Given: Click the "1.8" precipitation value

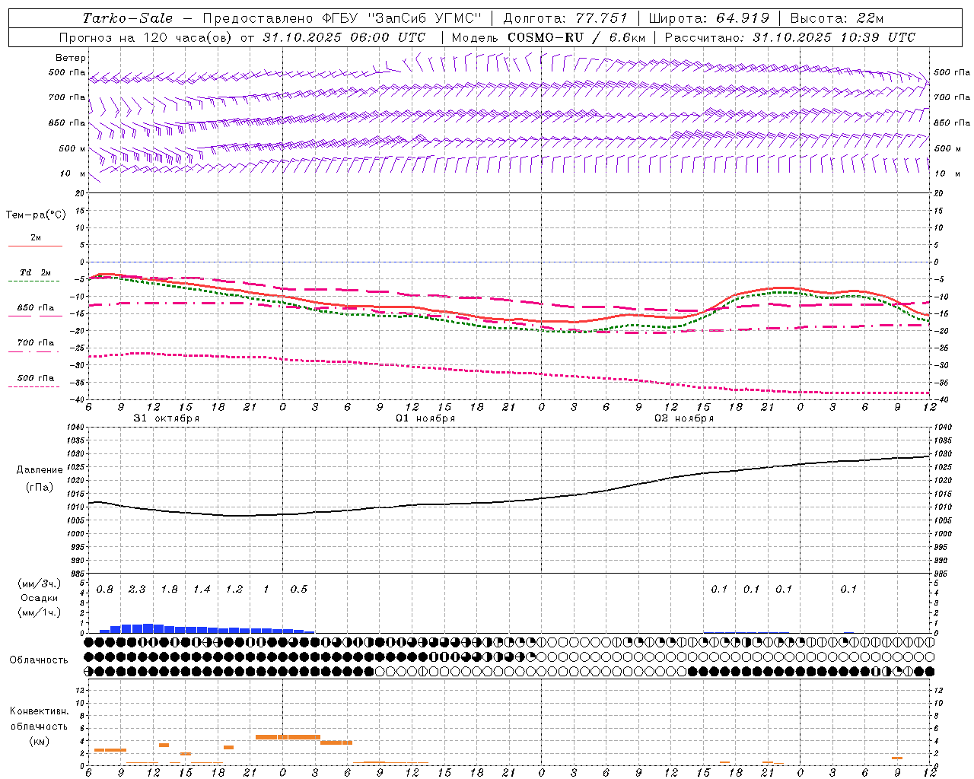Looking at the screenshot, I should tap(169, 590).
